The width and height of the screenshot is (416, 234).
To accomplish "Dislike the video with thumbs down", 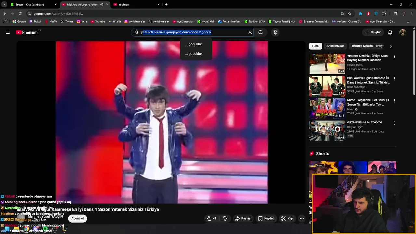I will pyautogui.click(x=225, y=218).
